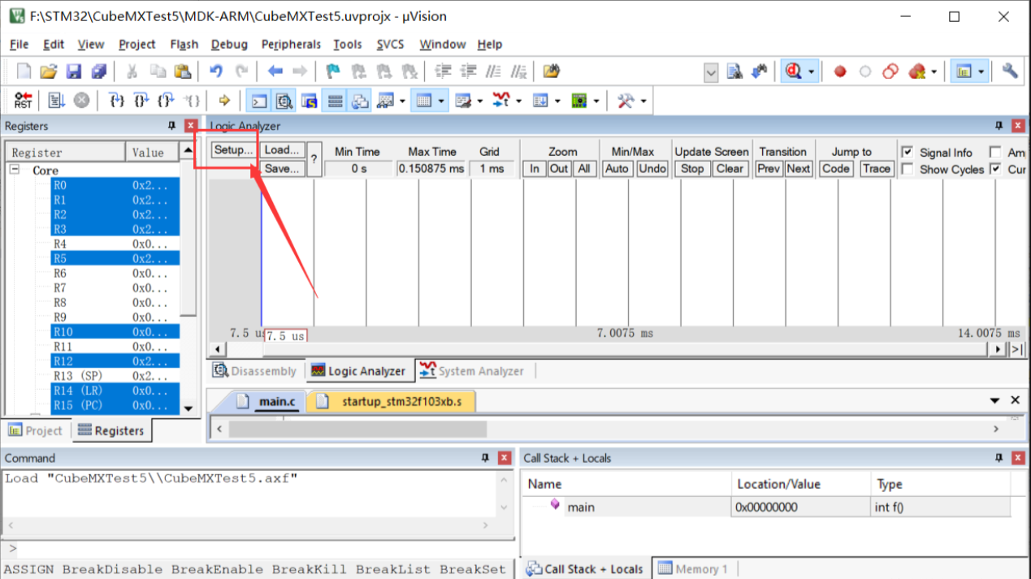This screenshot has width=1031, height=579.
Task: Open the Flash menu
Action: 184,44
